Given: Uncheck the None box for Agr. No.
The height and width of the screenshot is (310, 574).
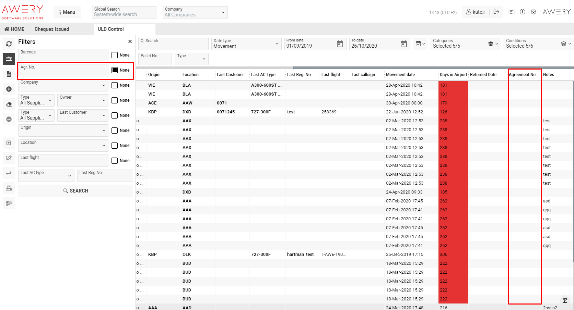Looking at the screenshot, I should tap(115, 70).
